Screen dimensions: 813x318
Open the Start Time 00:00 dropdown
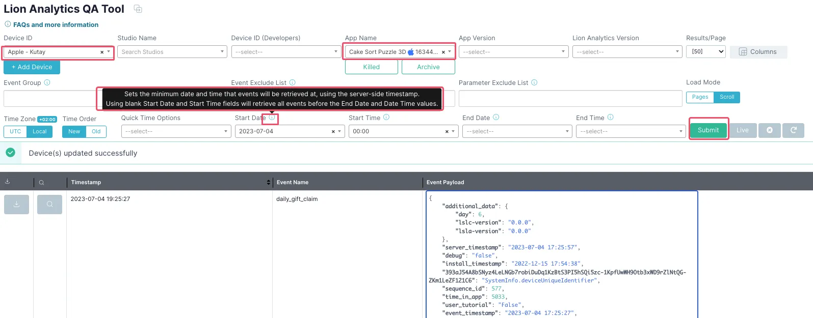click(453, 132)
